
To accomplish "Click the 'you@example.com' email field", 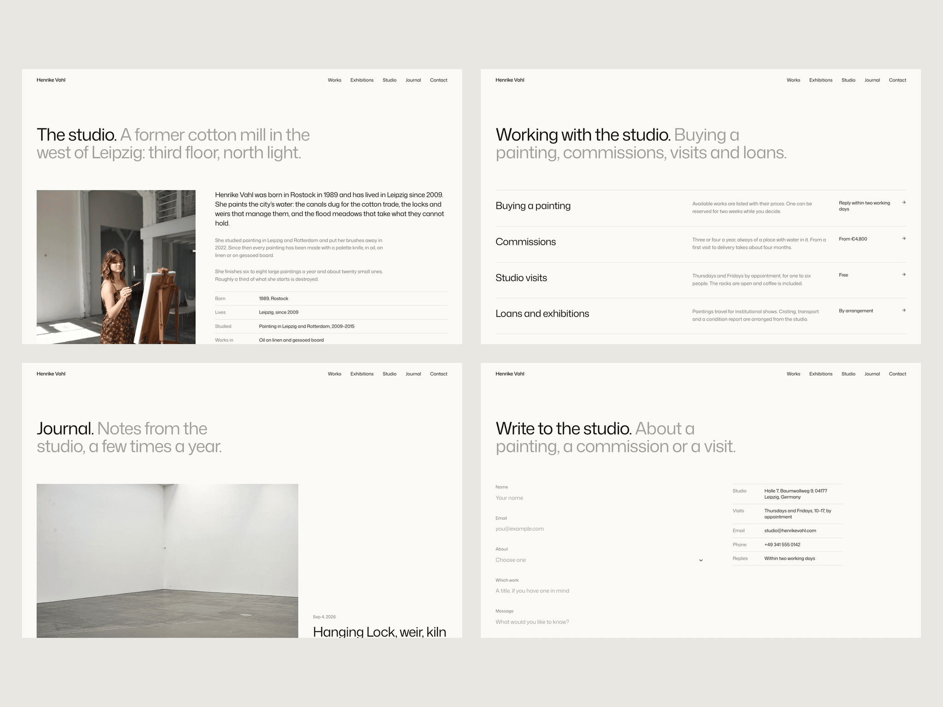I will pos(599,529).
